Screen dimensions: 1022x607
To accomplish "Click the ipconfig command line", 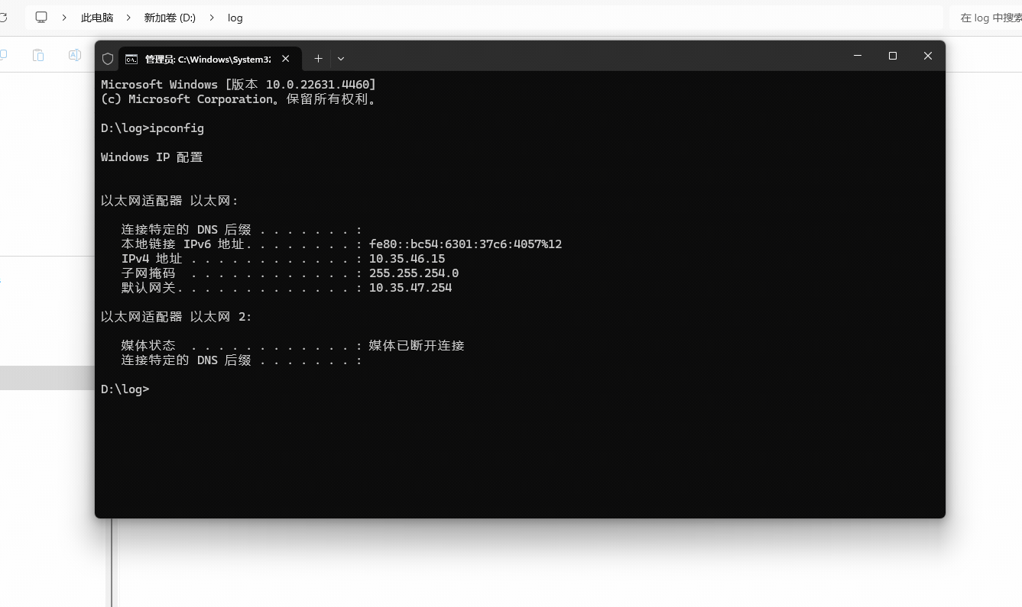I will (152, 128).
